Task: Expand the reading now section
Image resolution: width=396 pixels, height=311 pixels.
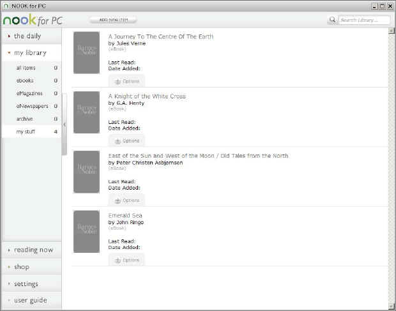Action: 31,250
